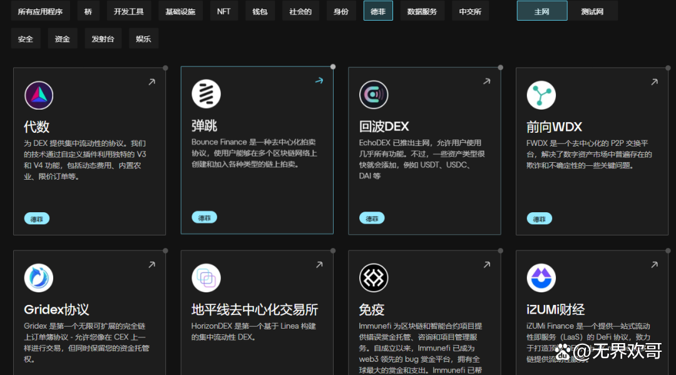Select the 开发工具 category filter
The image size is (676, 375).
[x=128, y=11]
